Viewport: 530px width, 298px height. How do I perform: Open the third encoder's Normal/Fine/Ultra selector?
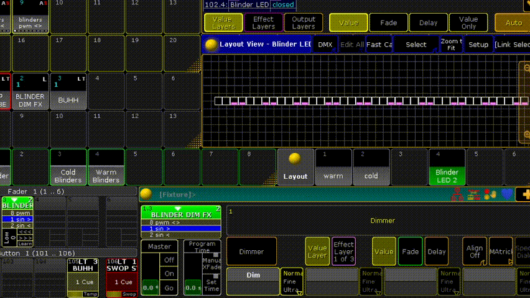pos(449,282)
